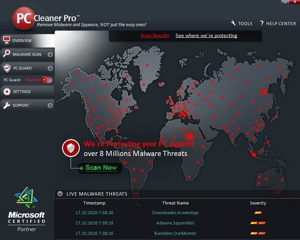This screenshot has width=300, height=240.
Task: Expand the Support arrow
Action: point(50,105)
